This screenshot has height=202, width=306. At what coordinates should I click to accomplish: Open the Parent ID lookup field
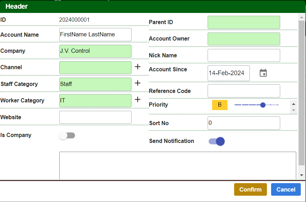click(x=244, y=22)
